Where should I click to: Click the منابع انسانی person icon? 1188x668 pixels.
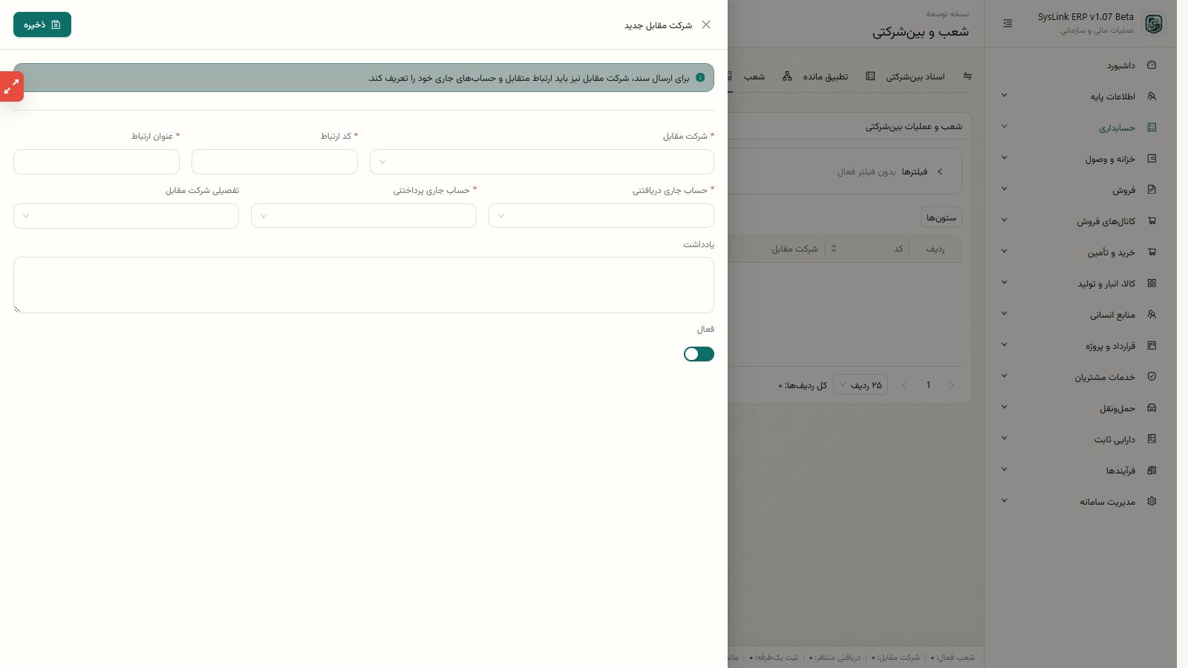(x=1152, y=315)
